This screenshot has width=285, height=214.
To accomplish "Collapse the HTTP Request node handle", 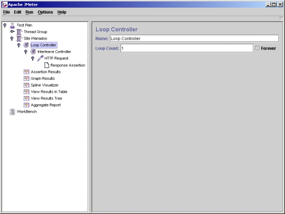I will [33, 58].
